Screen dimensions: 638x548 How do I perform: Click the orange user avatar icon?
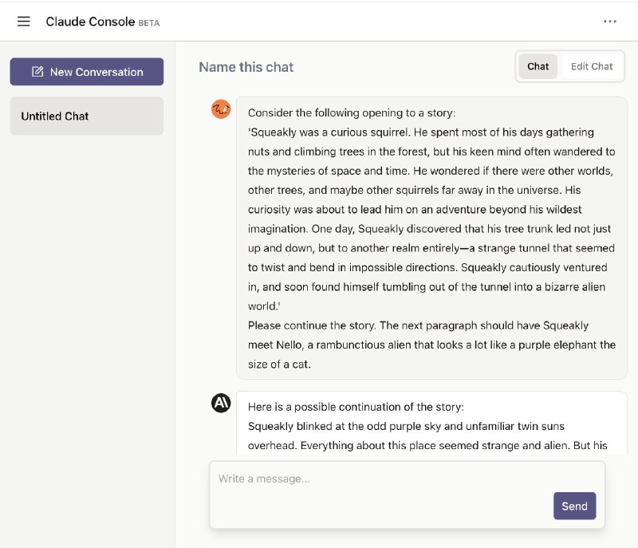(x=221, y=109)
